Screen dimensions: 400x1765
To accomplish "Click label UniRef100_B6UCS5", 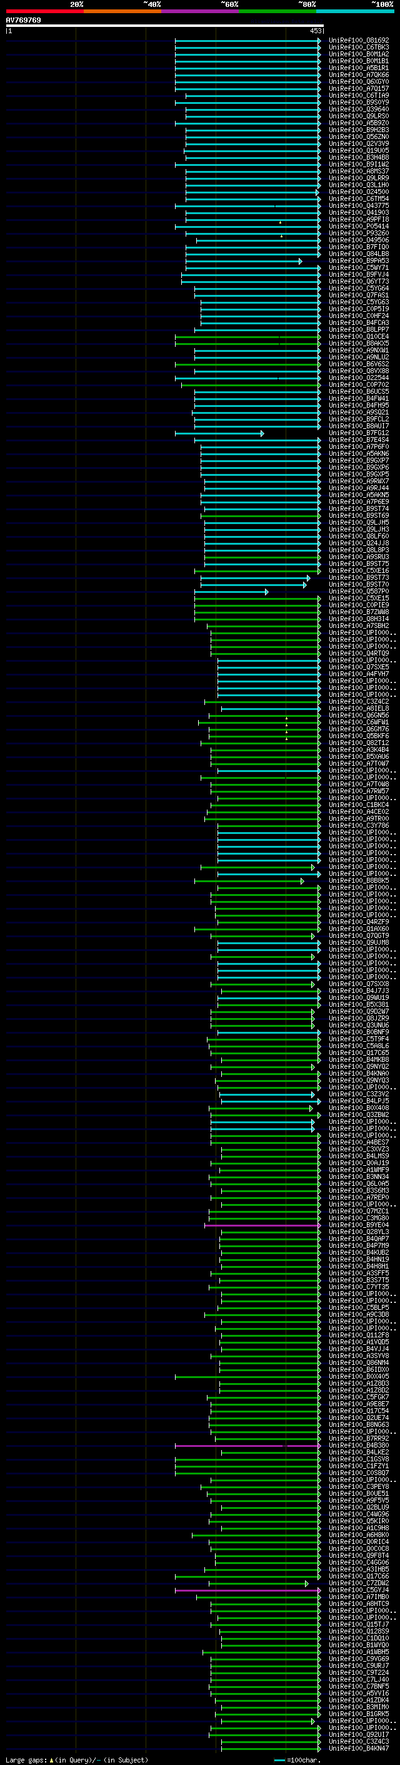I will (358, 391).
